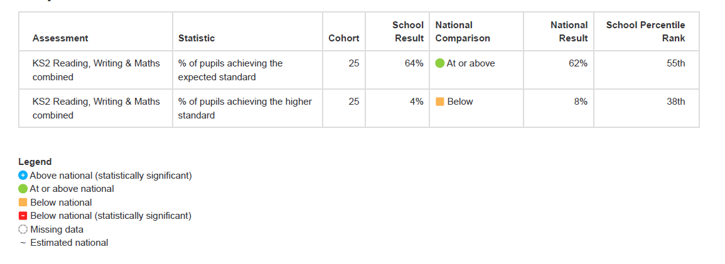Click the green circle legend icon
Viewport: 725px width, 264px height.
click(23, 189)
